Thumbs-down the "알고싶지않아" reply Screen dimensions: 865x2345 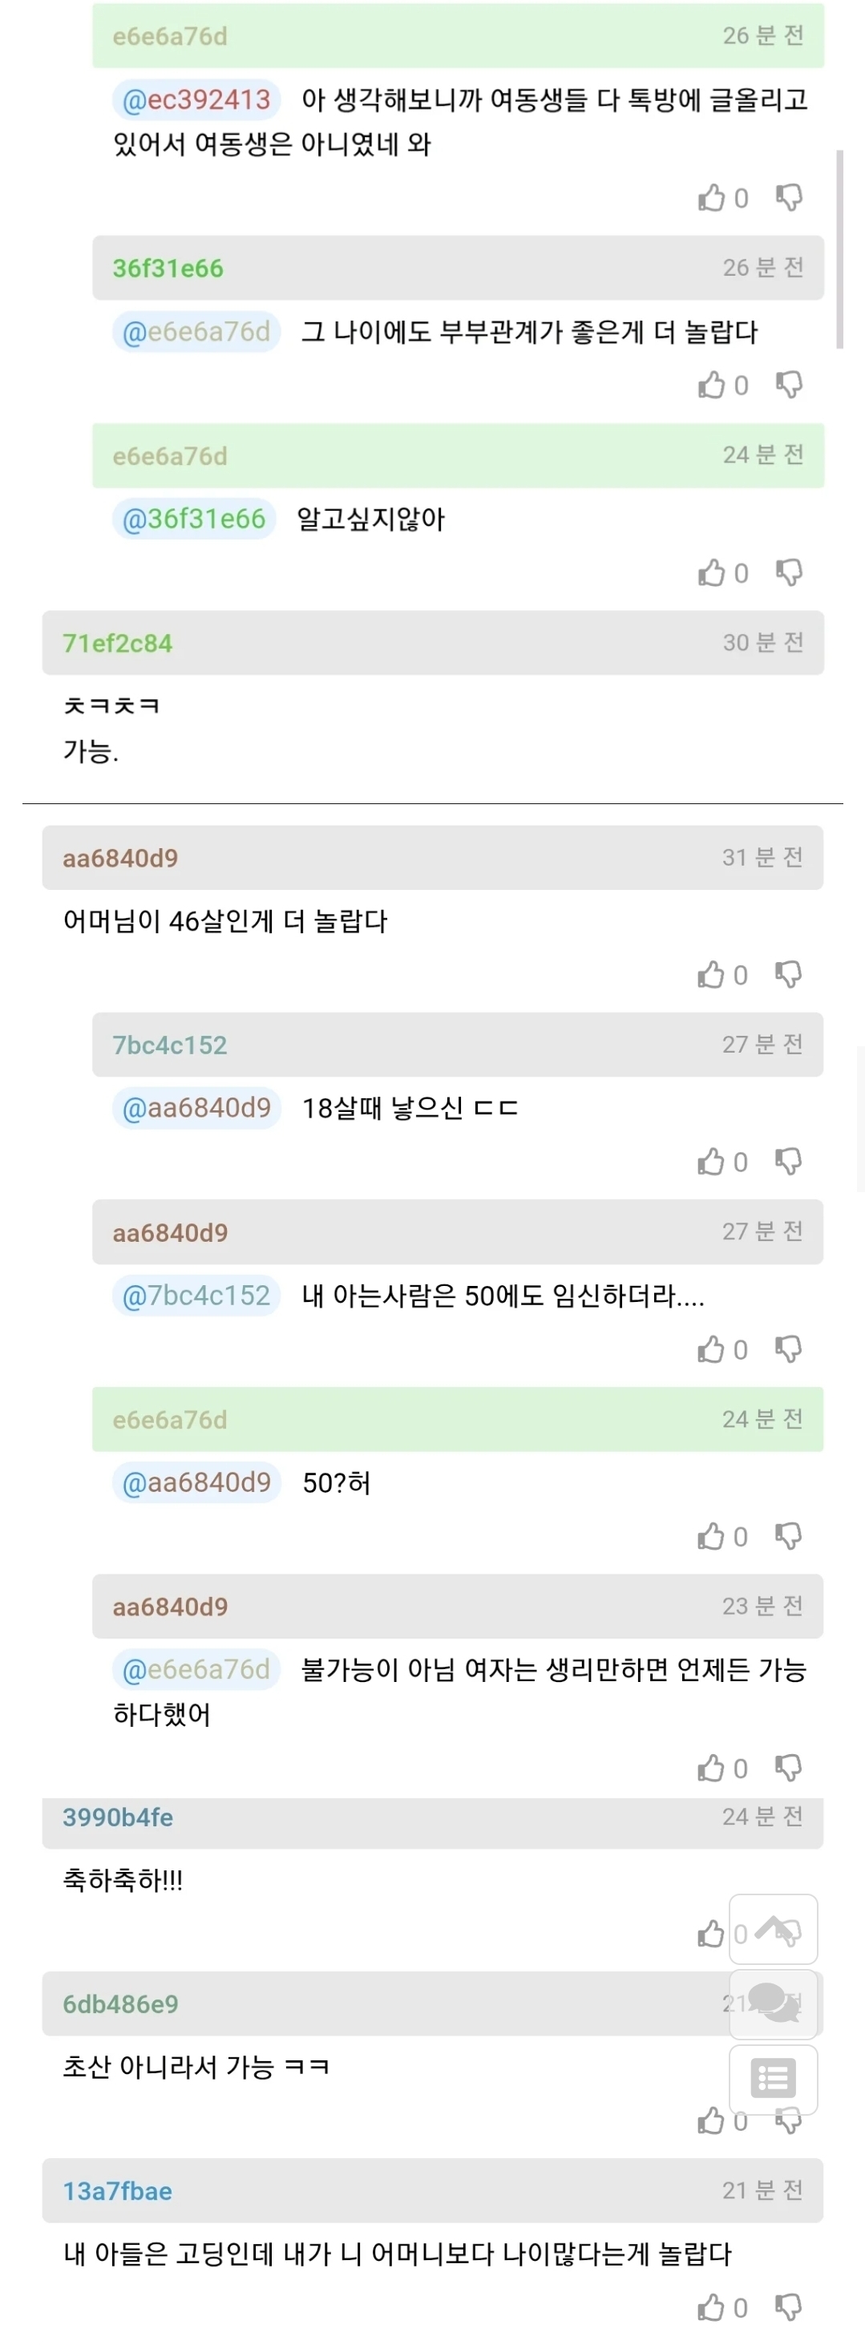pos(790,572)
